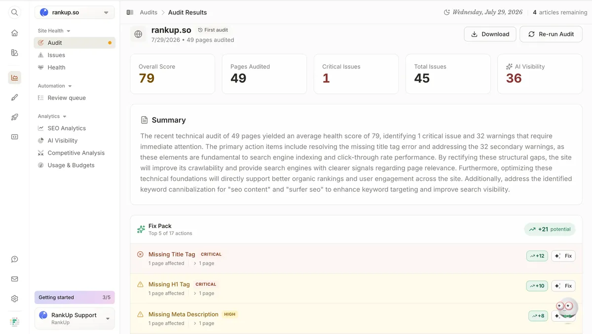Image resolution: width=592 pixels, height=334 pixels.
Task: Click the RankUp logo at rail bottom
Action: click(14, 322)
